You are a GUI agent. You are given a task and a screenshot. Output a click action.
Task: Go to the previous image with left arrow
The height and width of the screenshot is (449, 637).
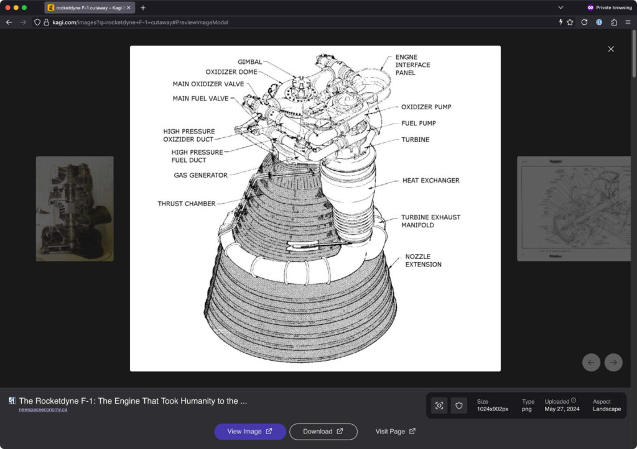pos(591,362)
